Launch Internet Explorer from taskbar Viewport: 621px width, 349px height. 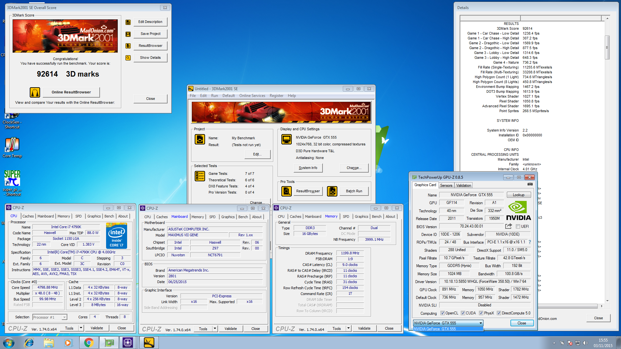(29, 343)
